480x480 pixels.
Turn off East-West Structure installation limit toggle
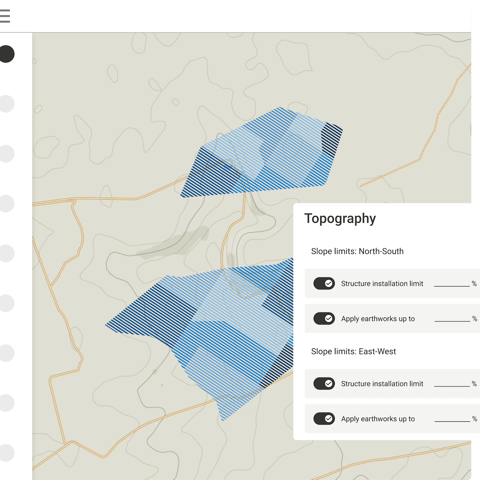click(324, 384)
